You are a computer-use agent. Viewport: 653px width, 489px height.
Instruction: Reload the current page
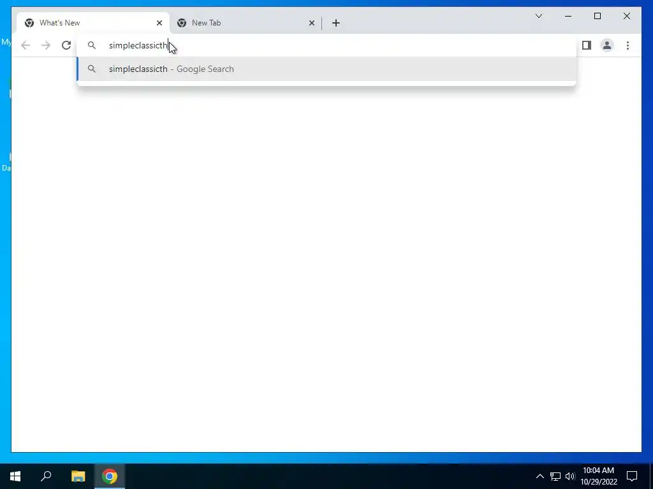pos(66,45)
